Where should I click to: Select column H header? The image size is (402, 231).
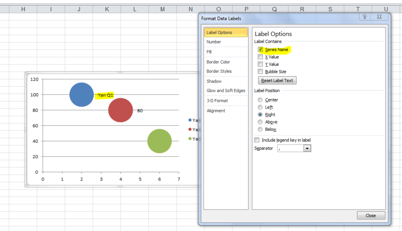[23, 9]
